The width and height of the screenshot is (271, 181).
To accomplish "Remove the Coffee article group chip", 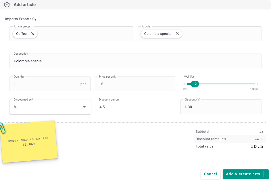I will click(x=33, y=34).
